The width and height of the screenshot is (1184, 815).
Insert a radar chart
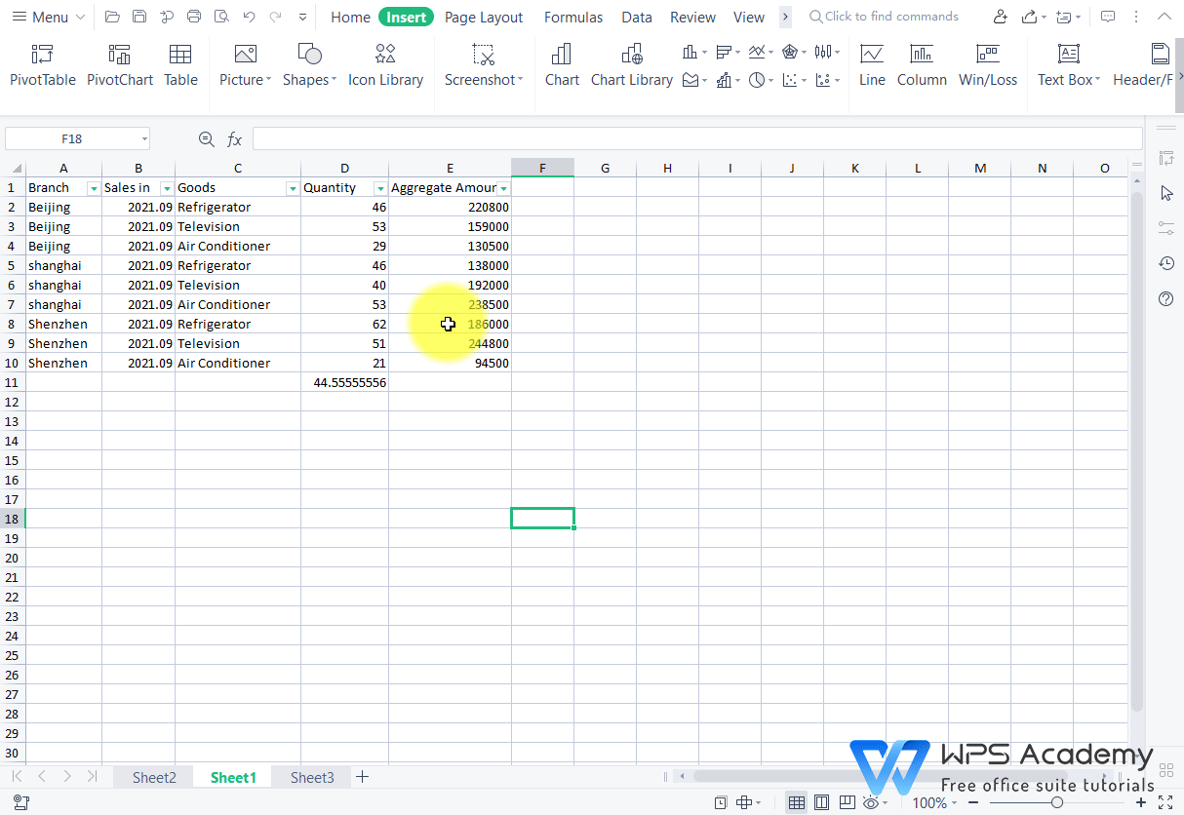coord(790,52)
